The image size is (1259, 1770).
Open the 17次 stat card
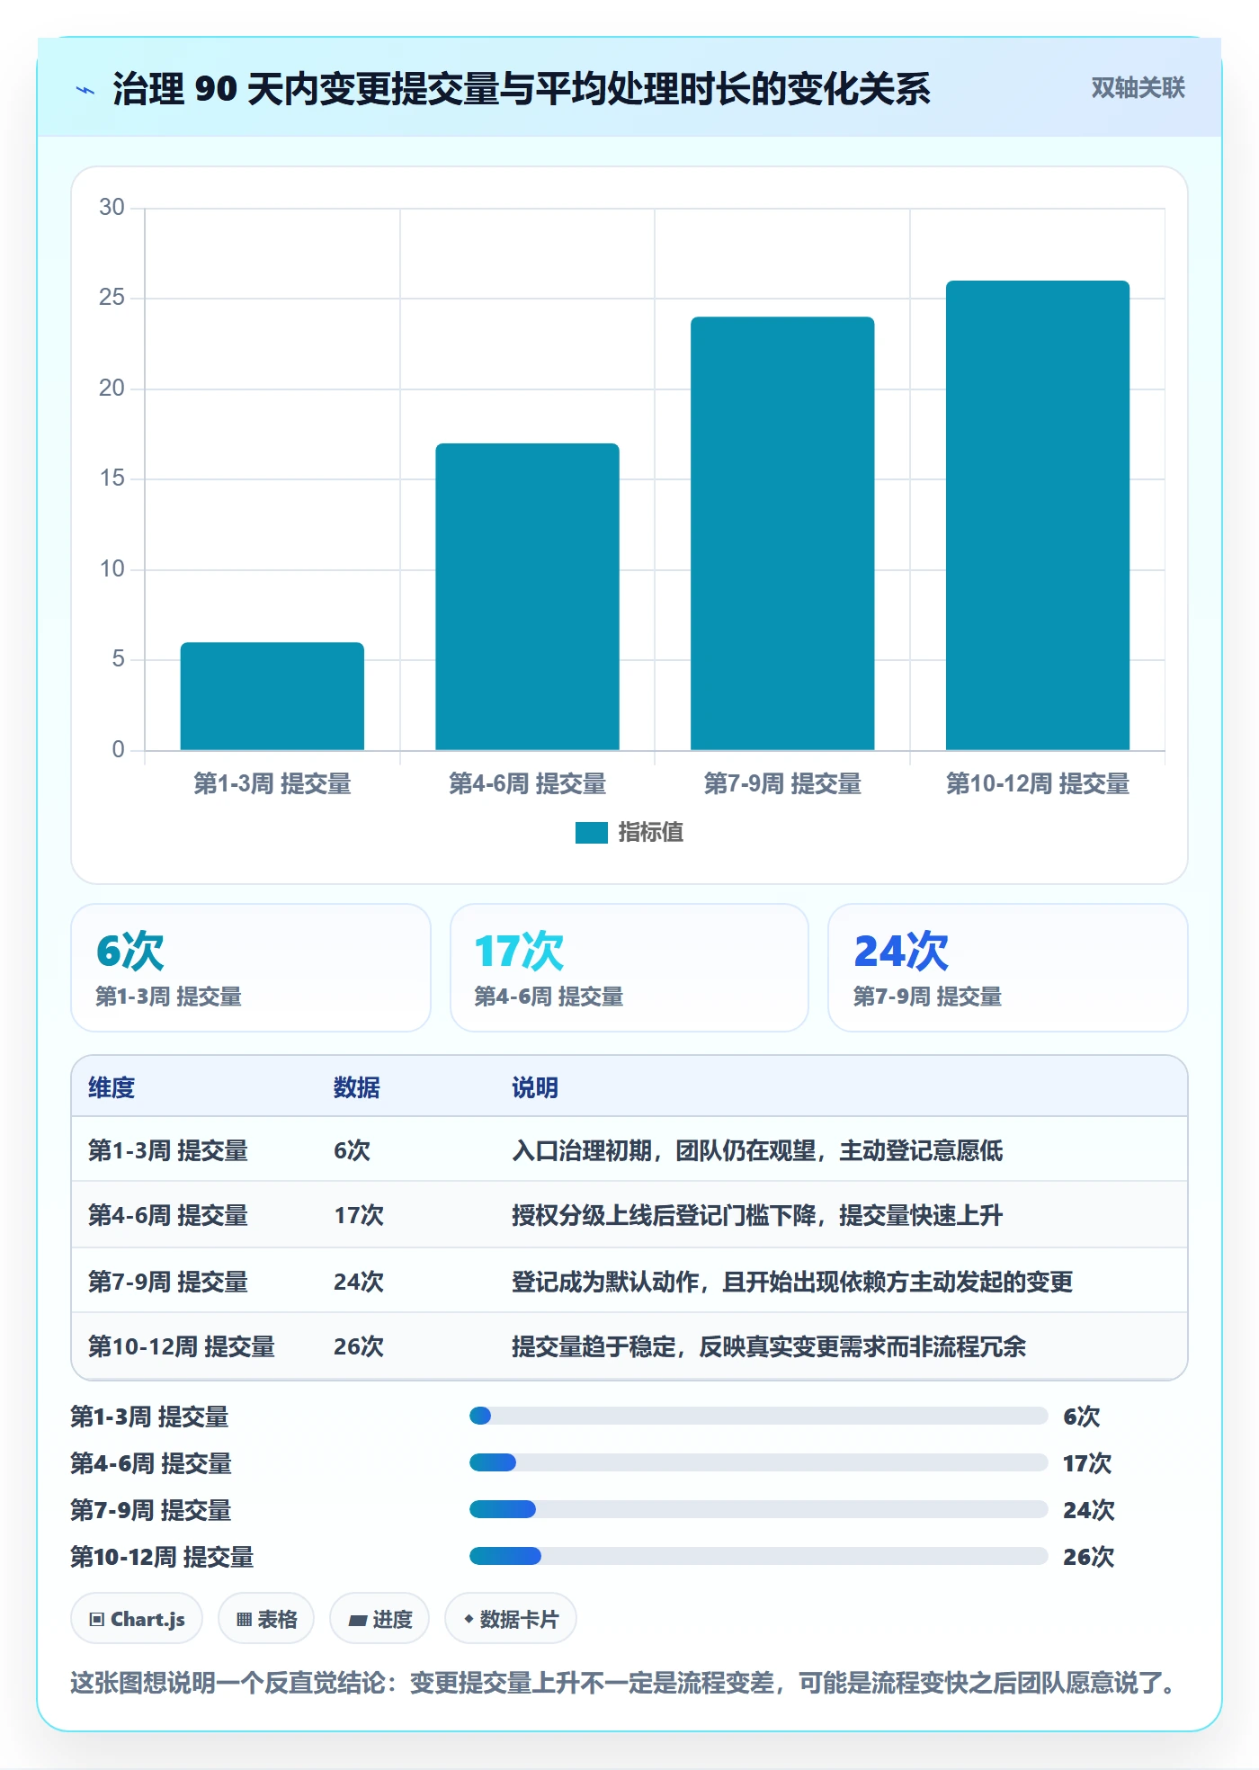[629, 968]
